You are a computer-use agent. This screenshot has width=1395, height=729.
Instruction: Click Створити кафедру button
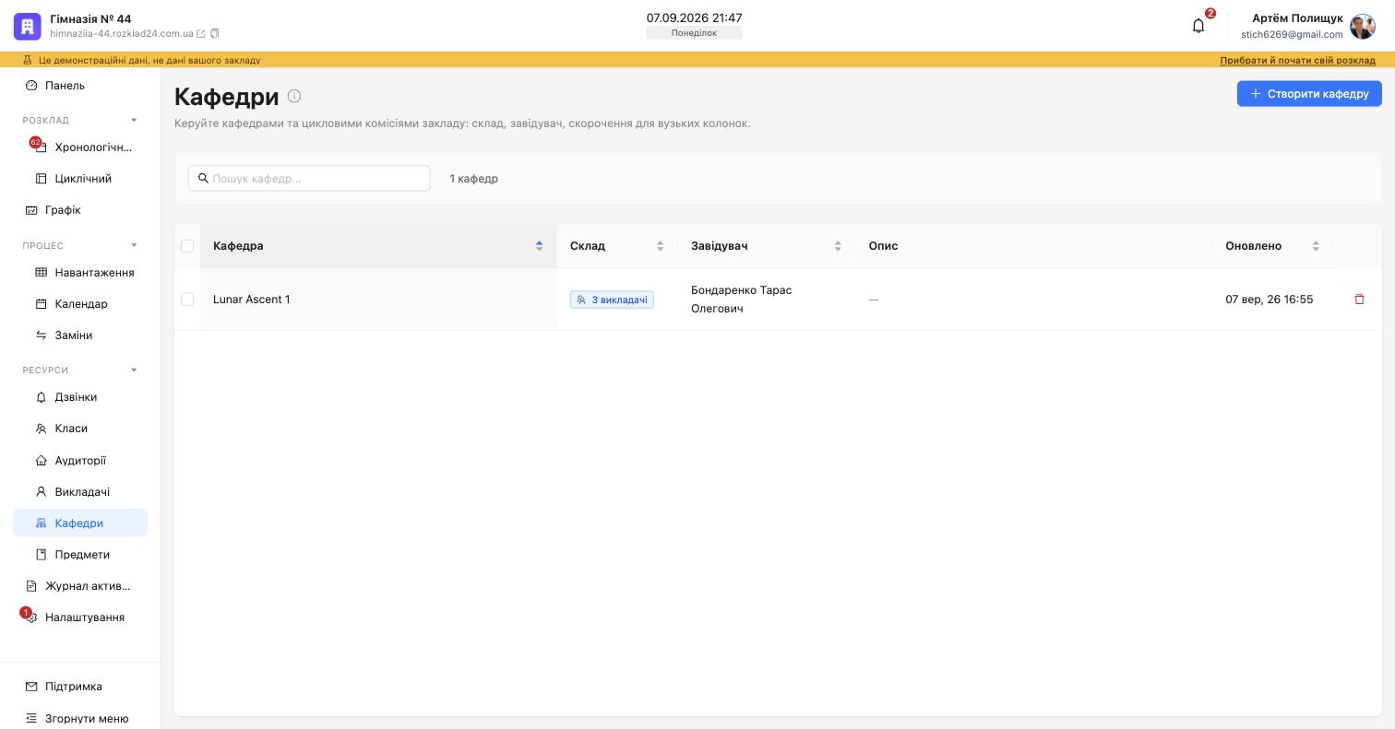point(1309,94)
